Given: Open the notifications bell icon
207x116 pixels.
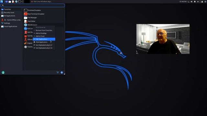Looking at the screenshot, I should click(195, 2).
